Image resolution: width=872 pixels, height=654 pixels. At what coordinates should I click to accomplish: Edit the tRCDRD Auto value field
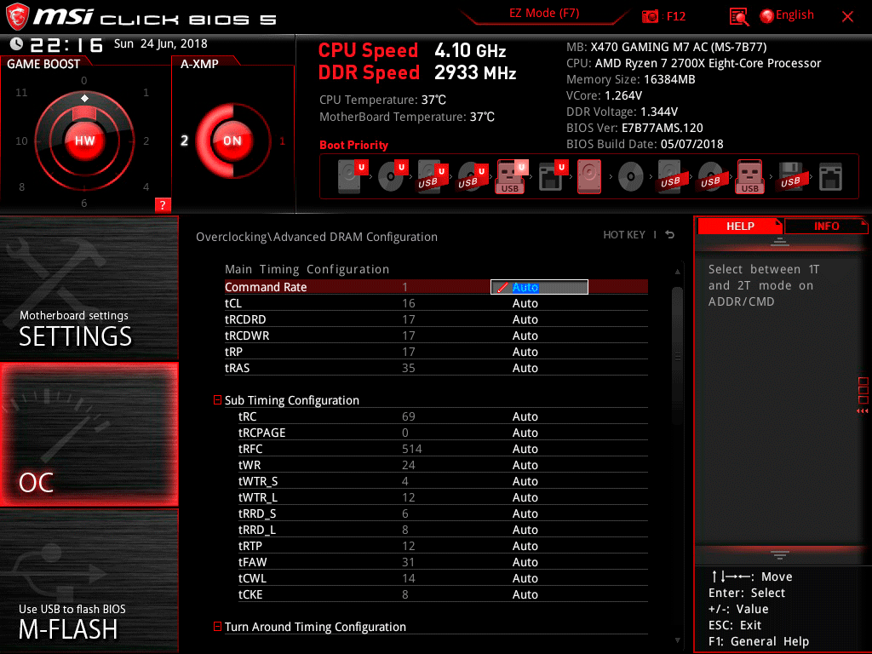(x=525, y=319)
